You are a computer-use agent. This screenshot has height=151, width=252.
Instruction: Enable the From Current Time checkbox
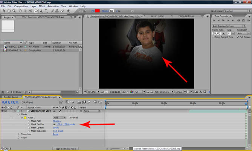(x=213, y=37)
